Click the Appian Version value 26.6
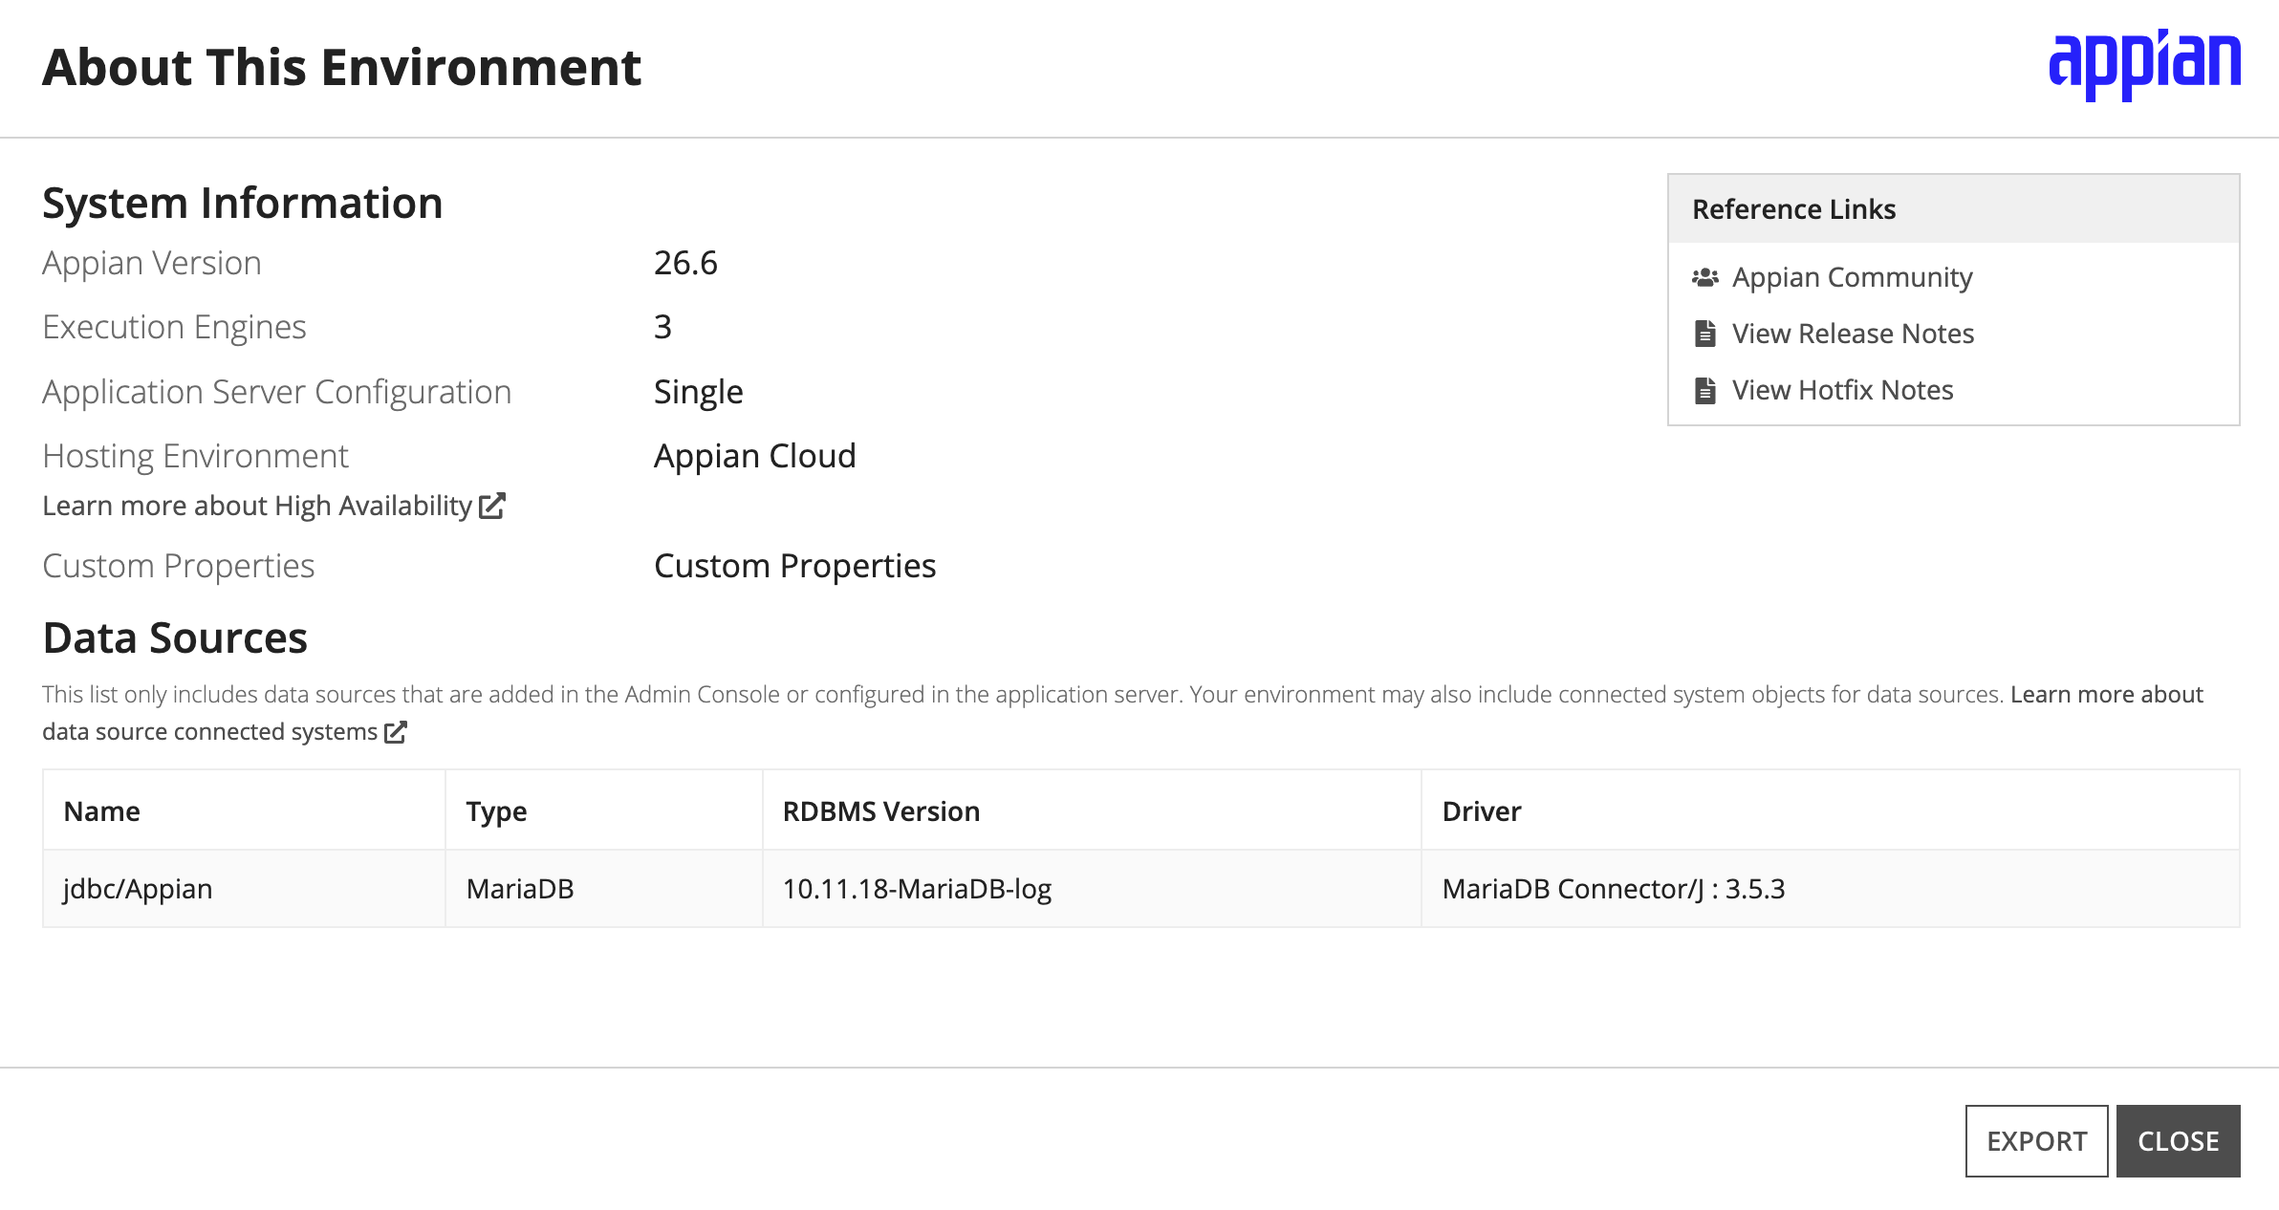The width and height of the screenshot is (2279, 1210). 685,263
